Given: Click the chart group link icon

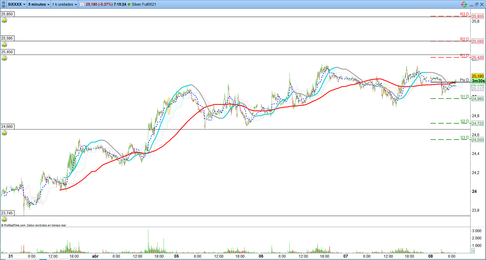Looking at the screenshot, I should tap(4, 4).
